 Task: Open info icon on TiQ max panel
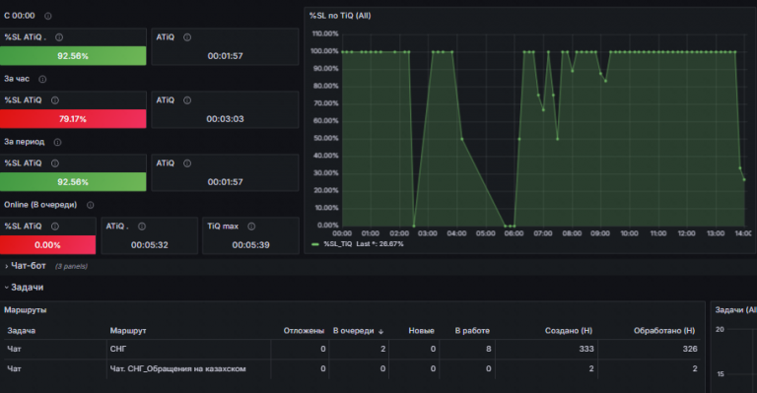pyautogui.click(x=251, y=227)
